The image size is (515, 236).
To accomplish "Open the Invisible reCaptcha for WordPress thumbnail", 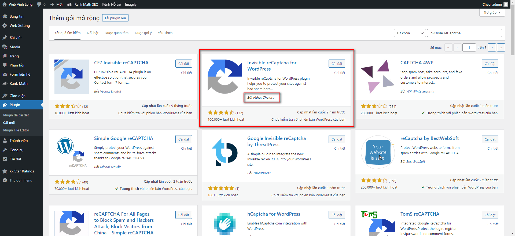I will coord(225,77).
